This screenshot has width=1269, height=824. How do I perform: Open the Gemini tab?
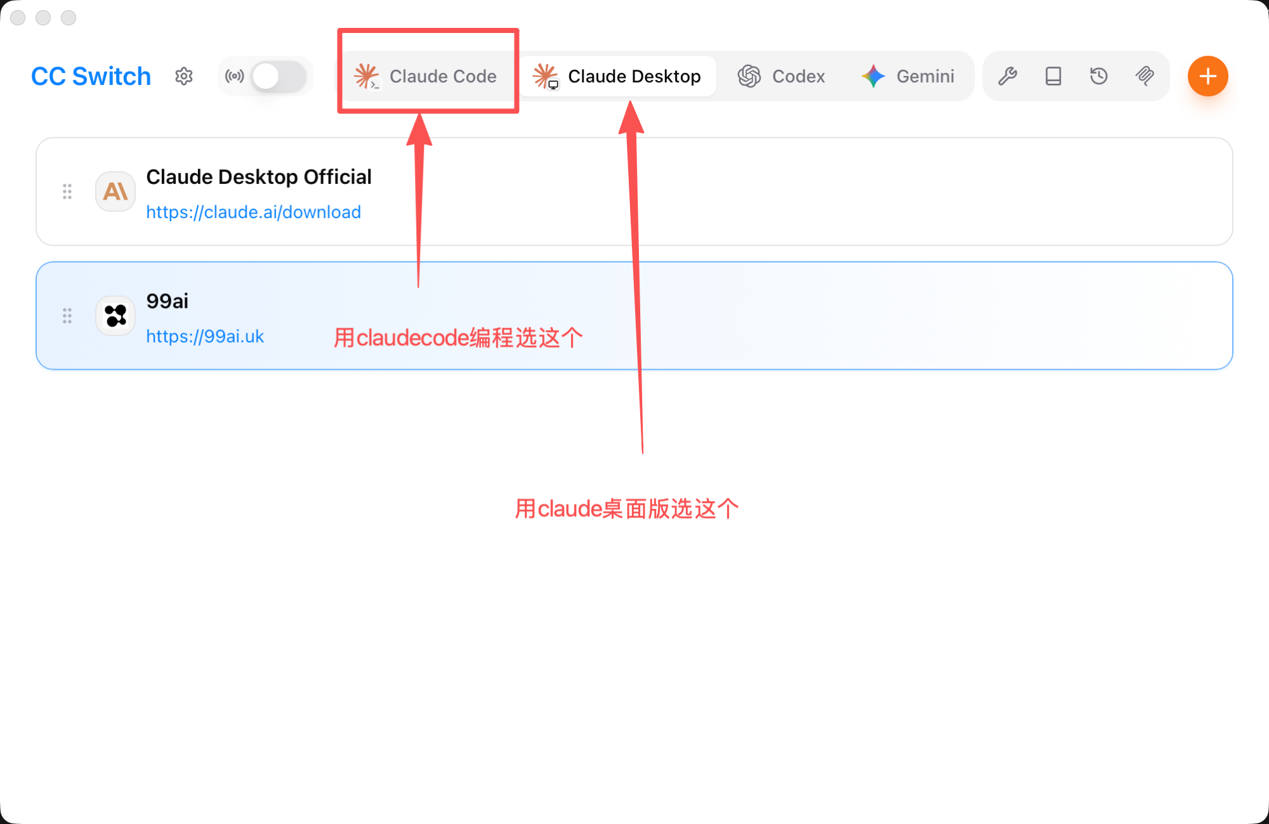pos(908,76)
